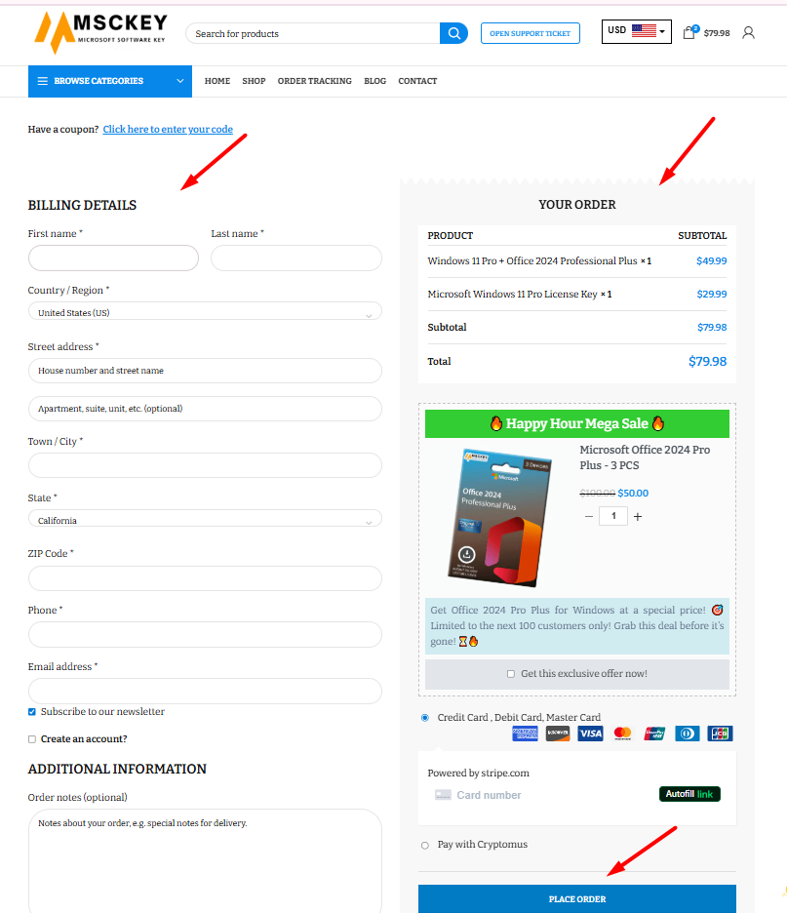
Task: Click the MSCKEY logo
Action: pos(100,32)
